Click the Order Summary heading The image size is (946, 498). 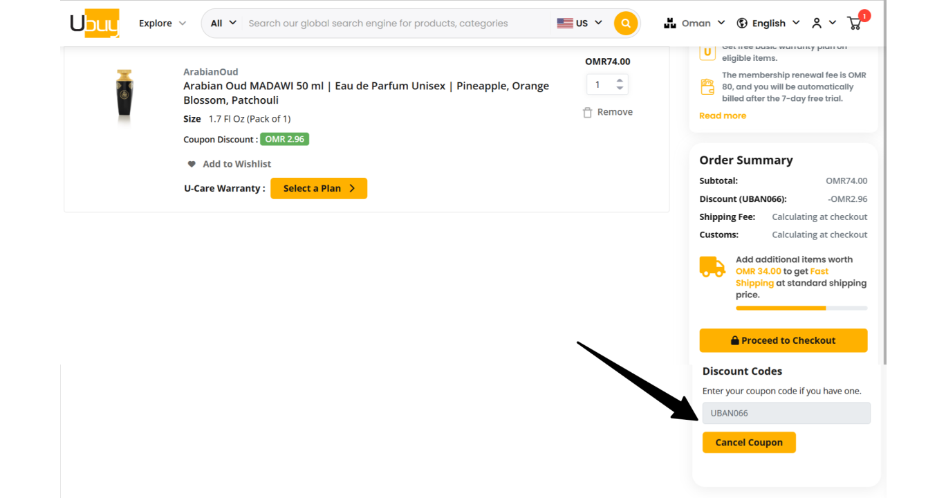[x=746, y=160]
